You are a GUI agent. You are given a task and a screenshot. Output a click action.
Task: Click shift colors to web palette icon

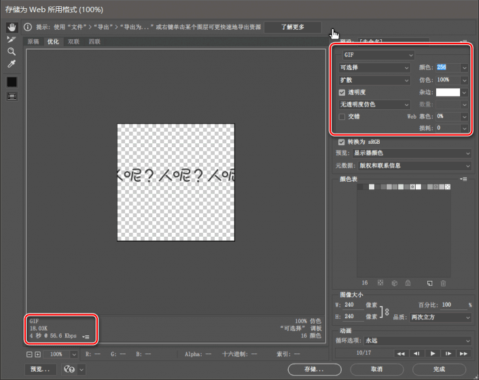pyautogui.click(x=394, y=284)
